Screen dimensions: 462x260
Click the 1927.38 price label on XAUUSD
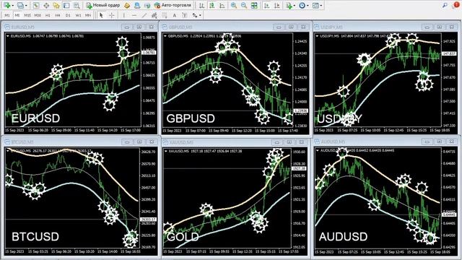tap(299, 168)
